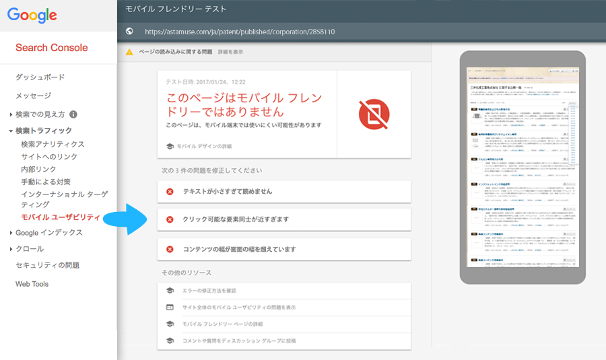This screenshot has height=360, width=606.
Task: Click the globe icon beside the URL
Action: 129,31
